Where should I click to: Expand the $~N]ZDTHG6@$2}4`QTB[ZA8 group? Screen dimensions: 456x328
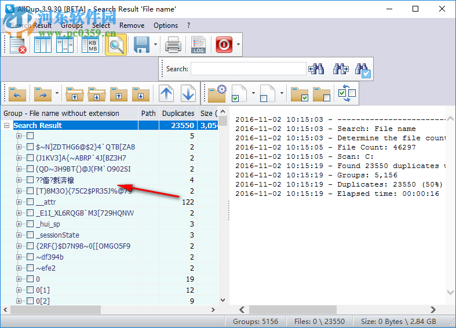click(19, 147)
